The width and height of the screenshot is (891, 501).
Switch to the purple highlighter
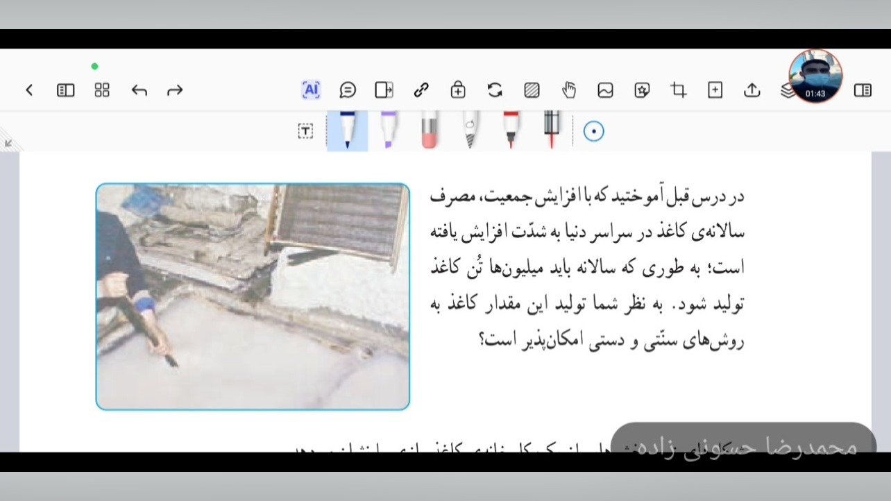tap(388, 132)
